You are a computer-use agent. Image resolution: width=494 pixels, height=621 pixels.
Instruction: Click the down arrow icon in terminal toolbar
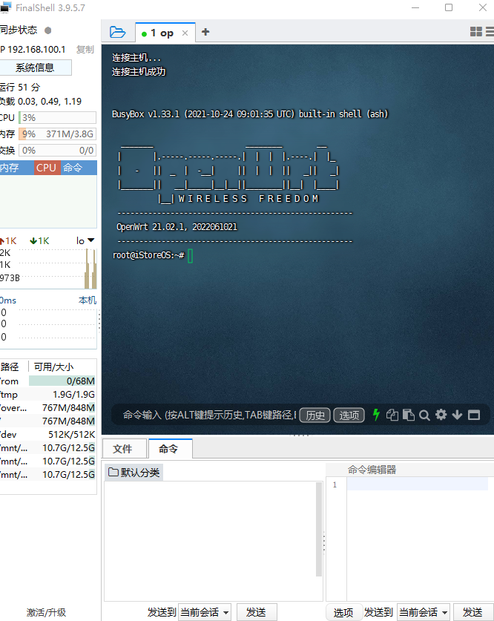click(x=457, y=415)
